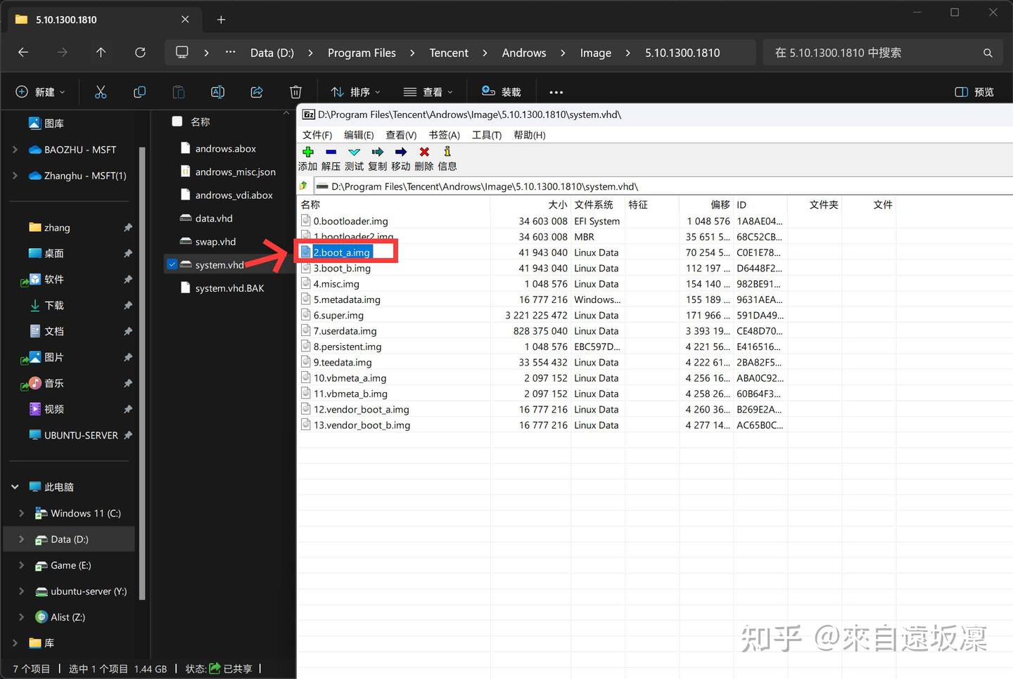Screen dimensions: 1013x679
Task: Open the 排序 sorting dropdown
Action: pyautogui.click(x=355, y=91)
